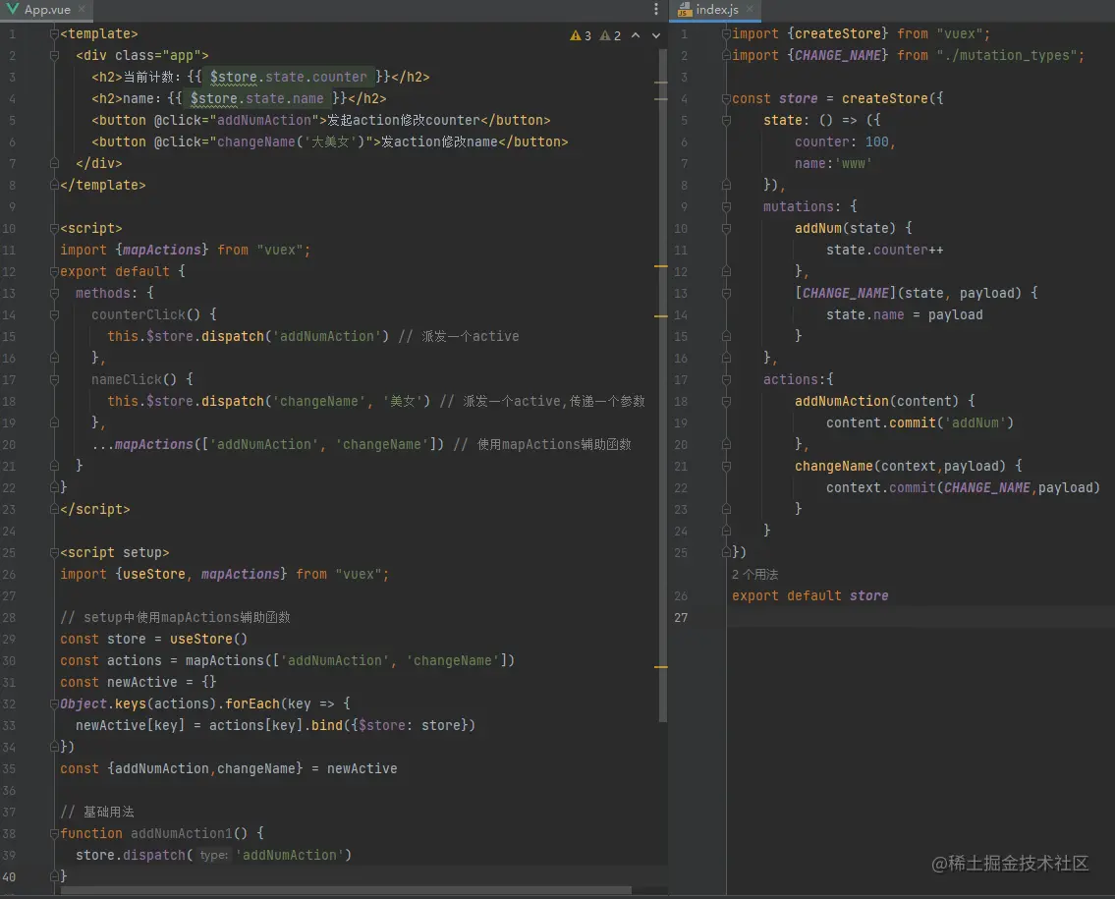Collapse the <script setup> fold marker
The image size is (1115, 899).
54,552
